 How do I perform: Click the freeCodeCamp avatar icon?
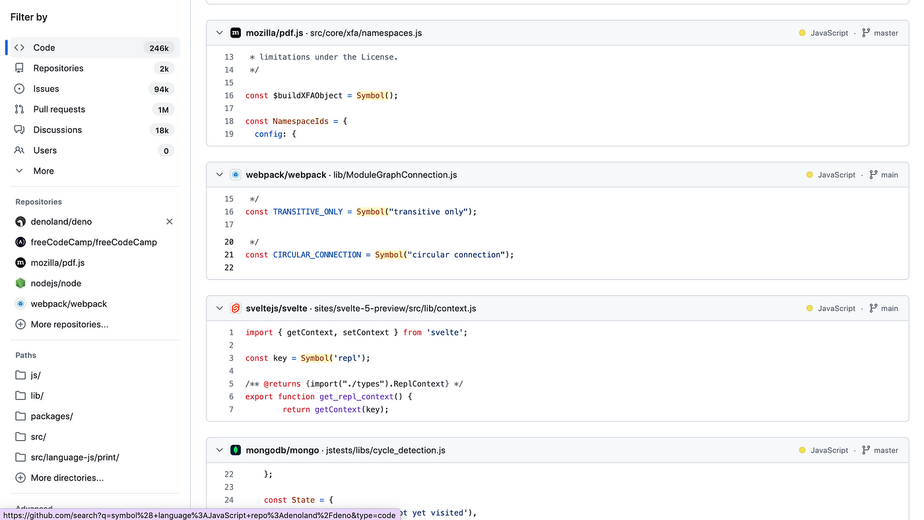(x=20, y=242)
